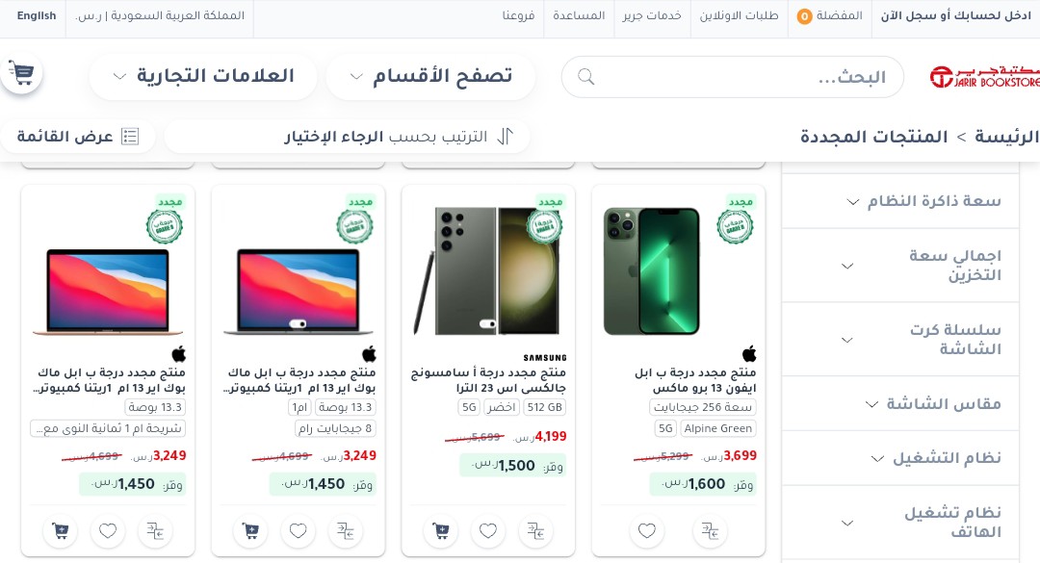This screenshot has width=1040, height=563.
Task: Switch language to English
Action: [x=37, y=16]
